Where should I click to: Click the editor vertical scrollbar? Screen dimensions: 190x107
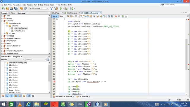pyautogui.click(x=186, y=54)
